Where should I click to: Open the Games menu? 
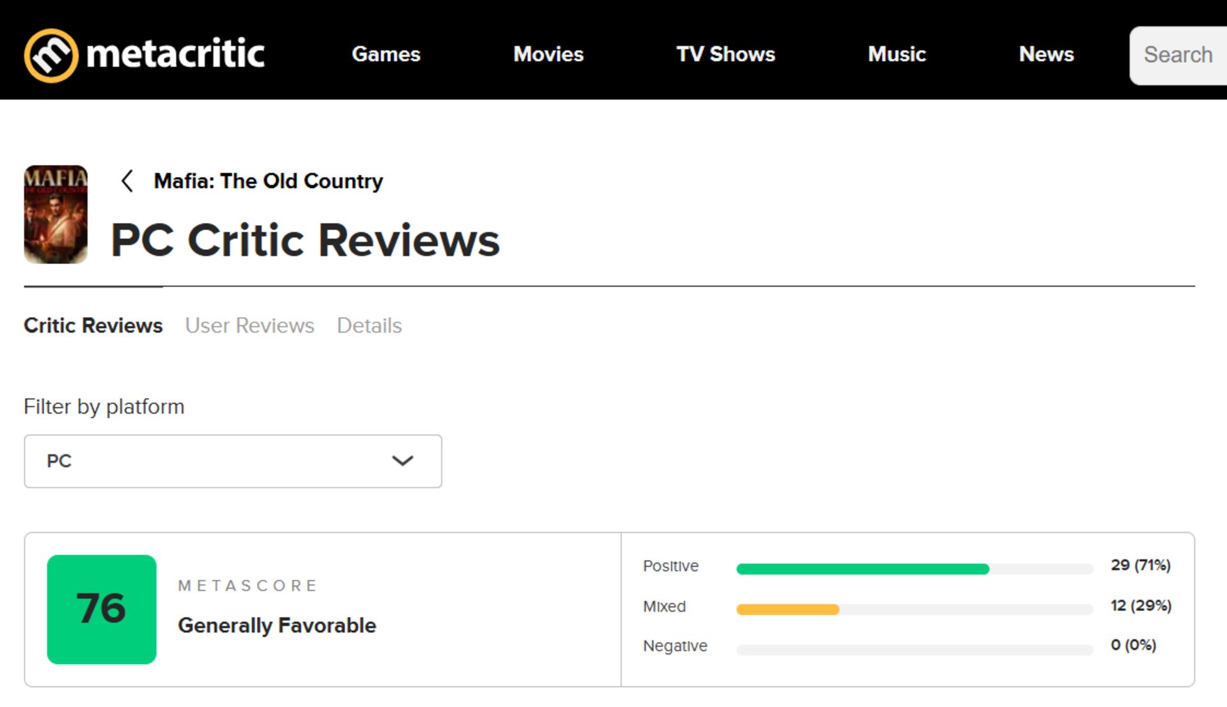(x=386, y=54)
